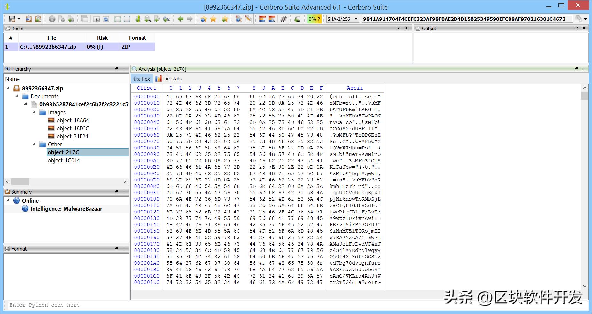Click the 0% risk indicator
Viewport: 592px width, 314px height.
[x=314, y=19]
